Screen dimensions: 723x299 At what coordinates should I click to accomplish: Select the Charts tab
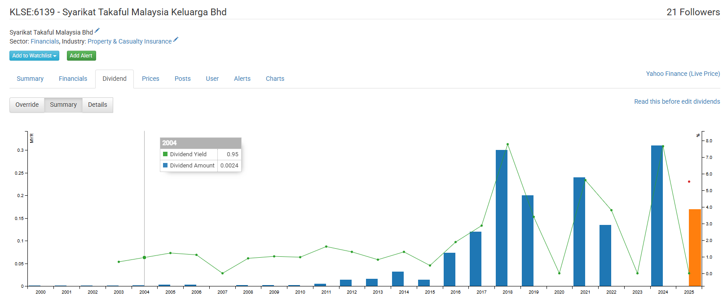(x=275, y=79)
